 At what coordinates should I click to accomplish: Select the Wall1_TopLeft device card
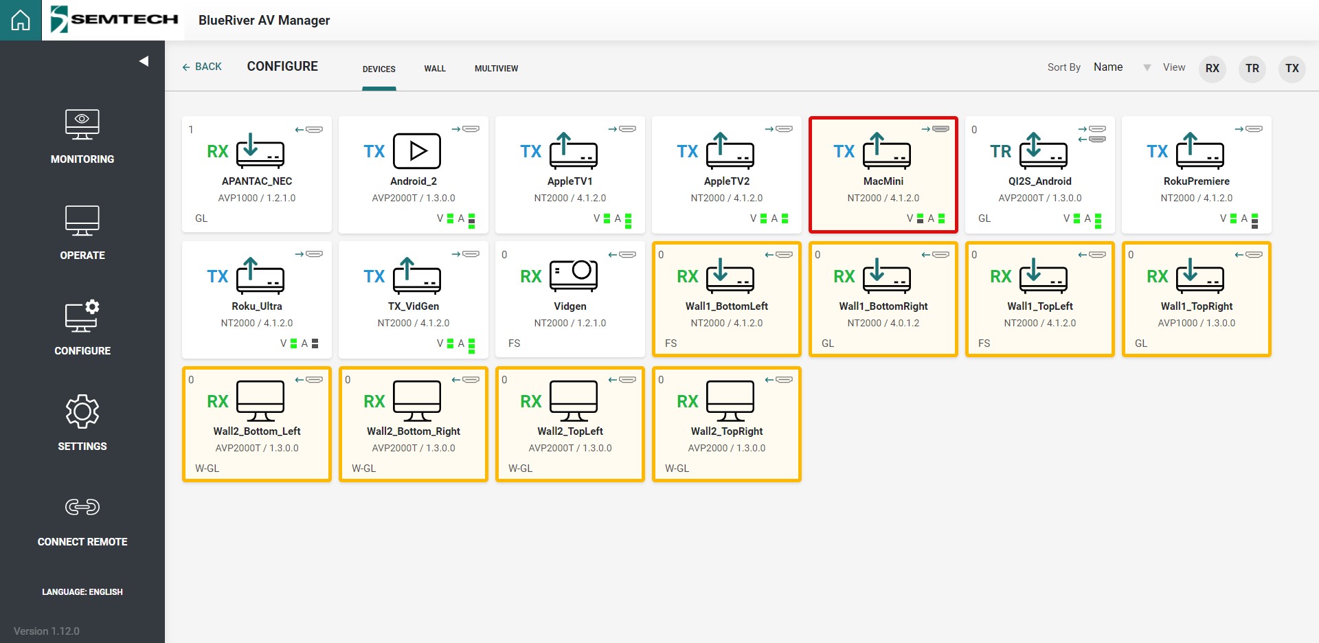tap(1039, 299)
